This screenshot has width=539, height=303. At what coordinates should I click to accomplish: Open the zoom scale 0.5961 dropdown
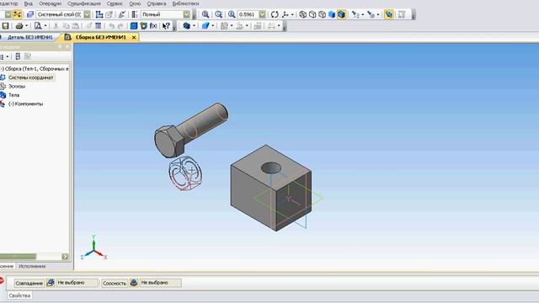(262, 14)
